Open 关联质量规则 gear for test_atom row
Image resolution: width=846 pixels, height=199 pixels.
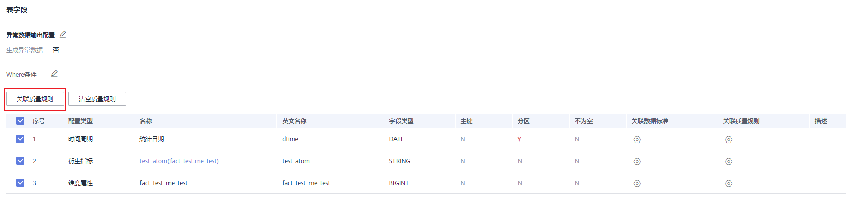pyautogui.click(x=728, y=161)
